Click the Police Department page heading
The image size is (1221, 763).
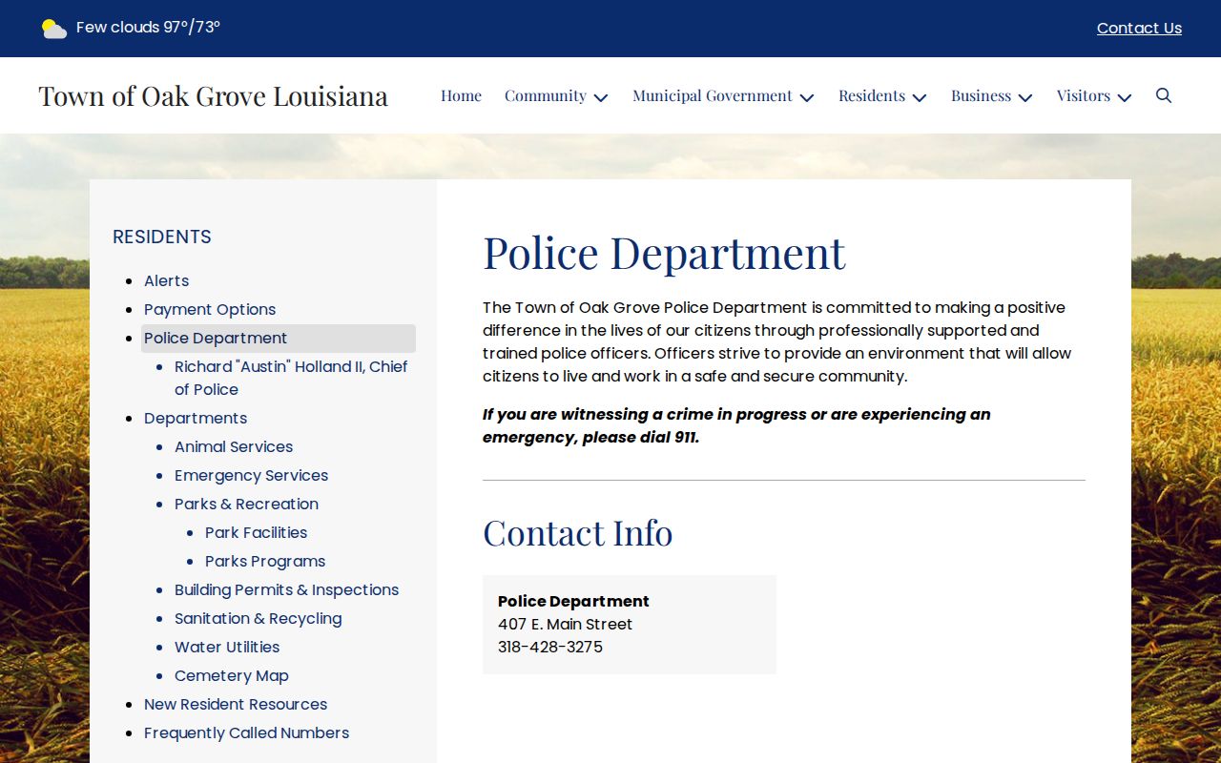pyautogui.click(x=664, y=253)
